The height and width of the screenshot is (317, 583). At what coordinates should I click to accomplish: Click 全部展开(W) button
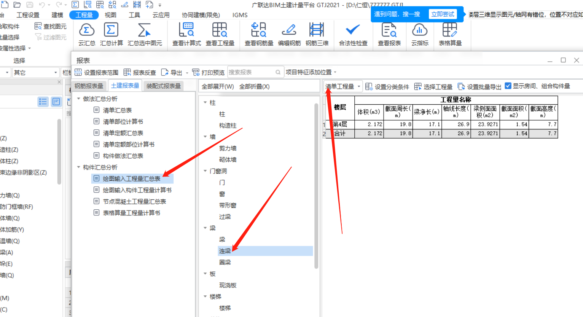pyautogui.click(x=218, y=87)
